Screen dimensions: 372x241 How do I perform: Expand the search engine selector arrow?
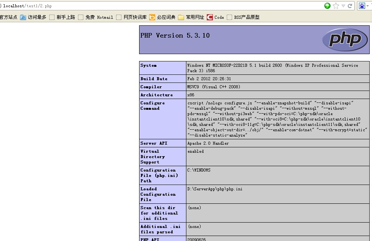(x=368, y=6)
